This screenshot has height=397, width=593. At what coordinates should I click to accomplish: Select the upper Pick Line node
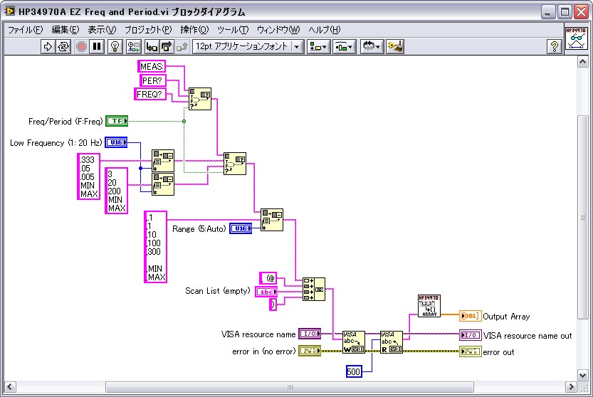[x=163, y=161]
